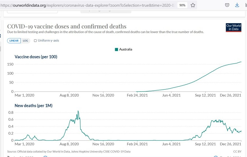Click the Vaccine doses (per 100) heading

click(36, 57)
